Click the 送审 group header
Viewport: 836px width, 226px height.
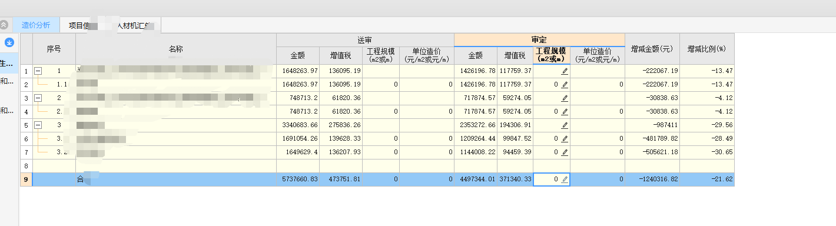(365, 39)
